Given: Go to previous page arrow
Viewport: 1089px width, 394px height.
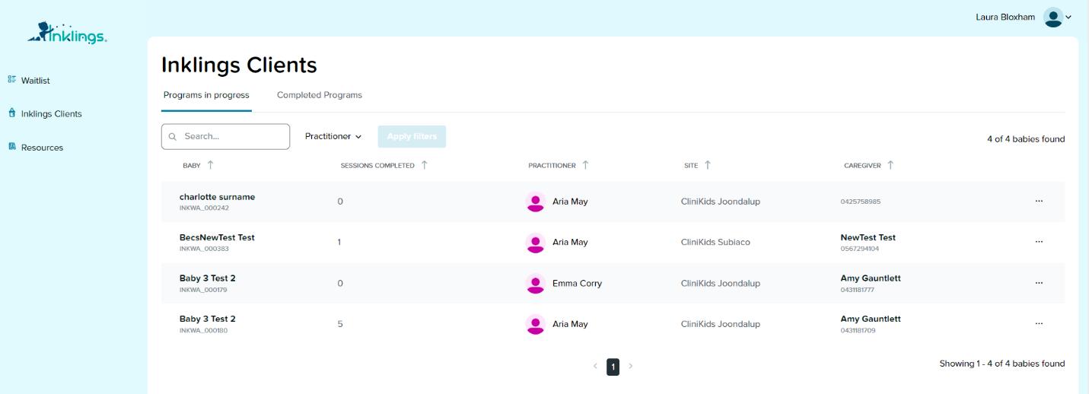Looking at the screenshot, I should pos(595,367).
